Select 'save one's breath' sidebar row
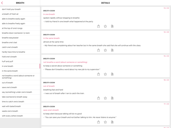The image size is (171, 128). point(20,87)
